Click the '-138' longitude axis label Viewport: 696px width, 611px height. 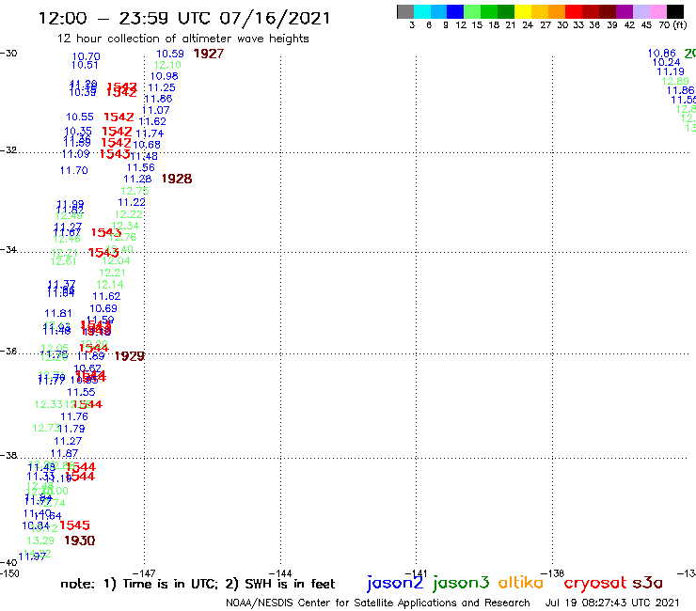click(x=553, y=573)
